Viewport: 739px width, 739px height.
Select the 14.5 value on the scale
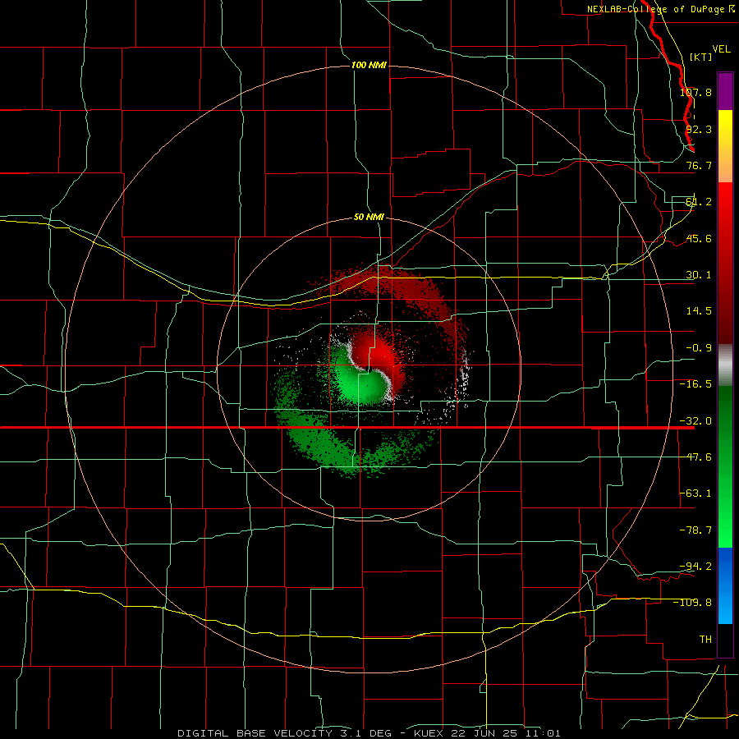(x=699, y=311)
